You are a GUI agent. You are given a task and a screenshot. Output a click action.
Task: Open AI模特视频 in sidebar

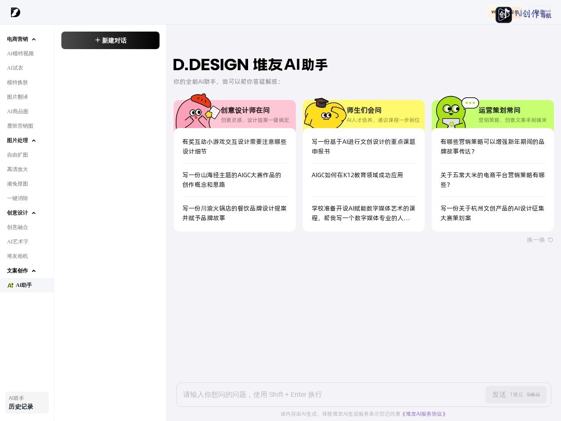coord(20,54)
